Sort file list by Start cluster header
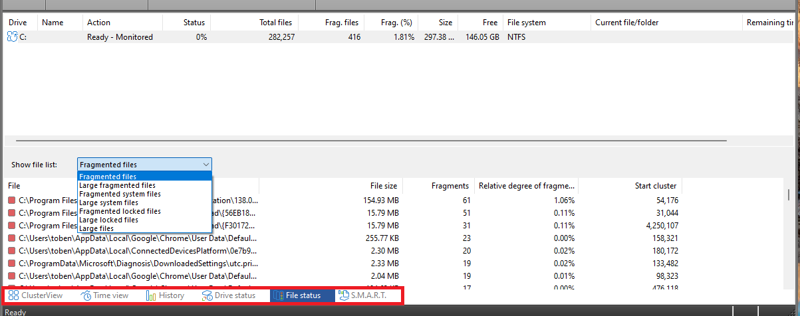Viewport: 800px width, 316px height. click(630, 186)
